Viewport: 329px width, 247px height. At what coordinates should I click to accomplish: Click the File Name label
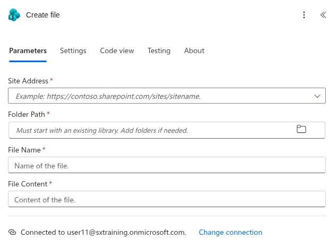pos(24,150)
